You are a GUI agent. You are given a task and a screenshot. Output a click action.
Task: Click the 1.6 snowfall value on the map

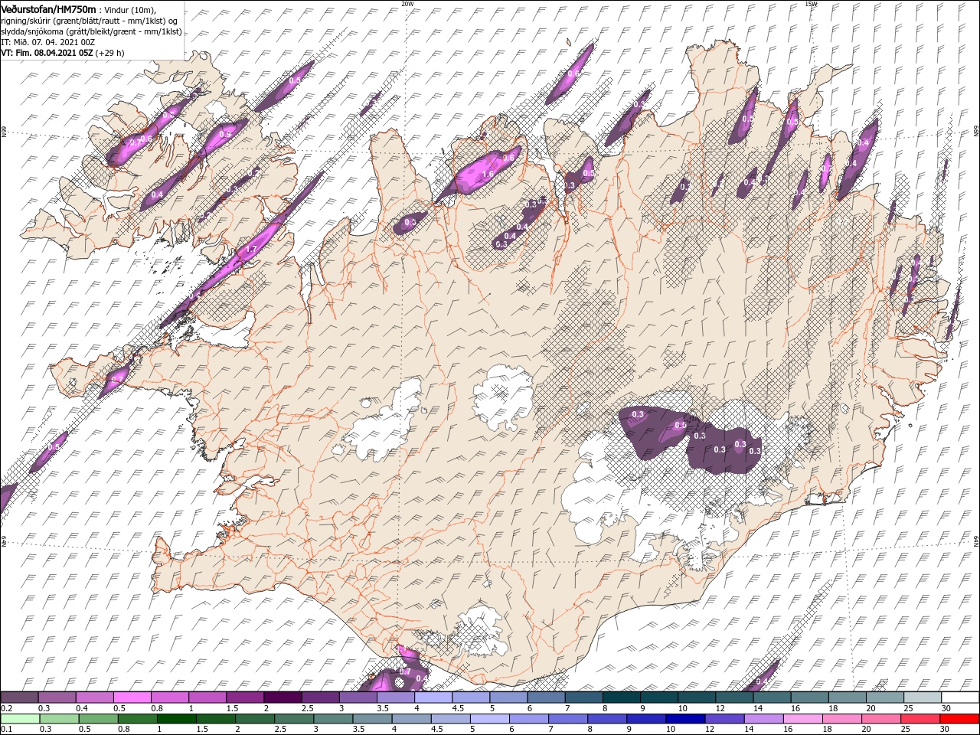click(488, 174)
